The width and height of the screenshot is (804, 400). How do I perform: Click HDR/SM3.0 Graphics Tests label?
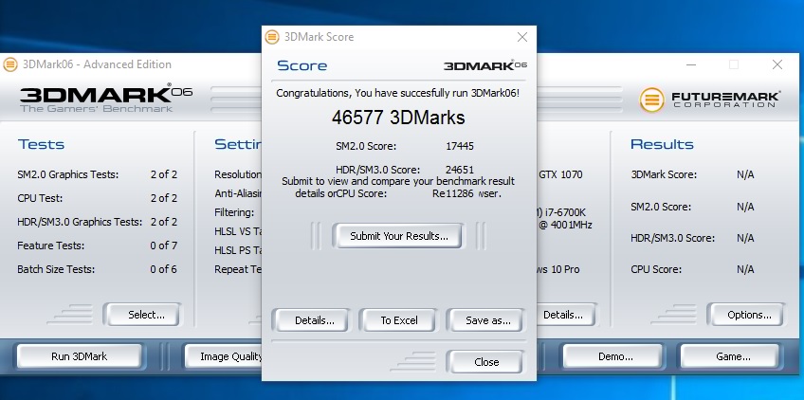(x=80, y=222)
